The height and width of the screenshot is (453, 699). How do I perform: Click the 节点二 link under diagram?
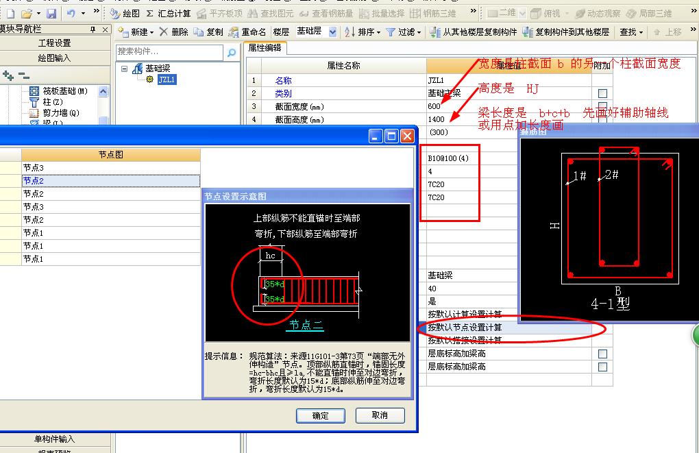pos(306,325)
